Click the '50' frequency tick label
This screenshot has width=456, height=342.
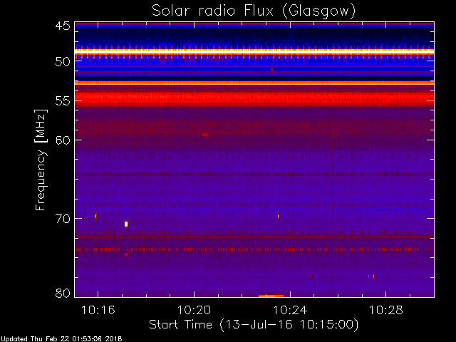pyautogui.click(x=63, y=62)
